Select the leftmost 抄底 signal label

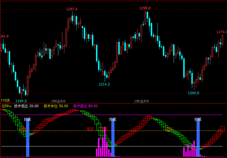(x=27, y=119)
